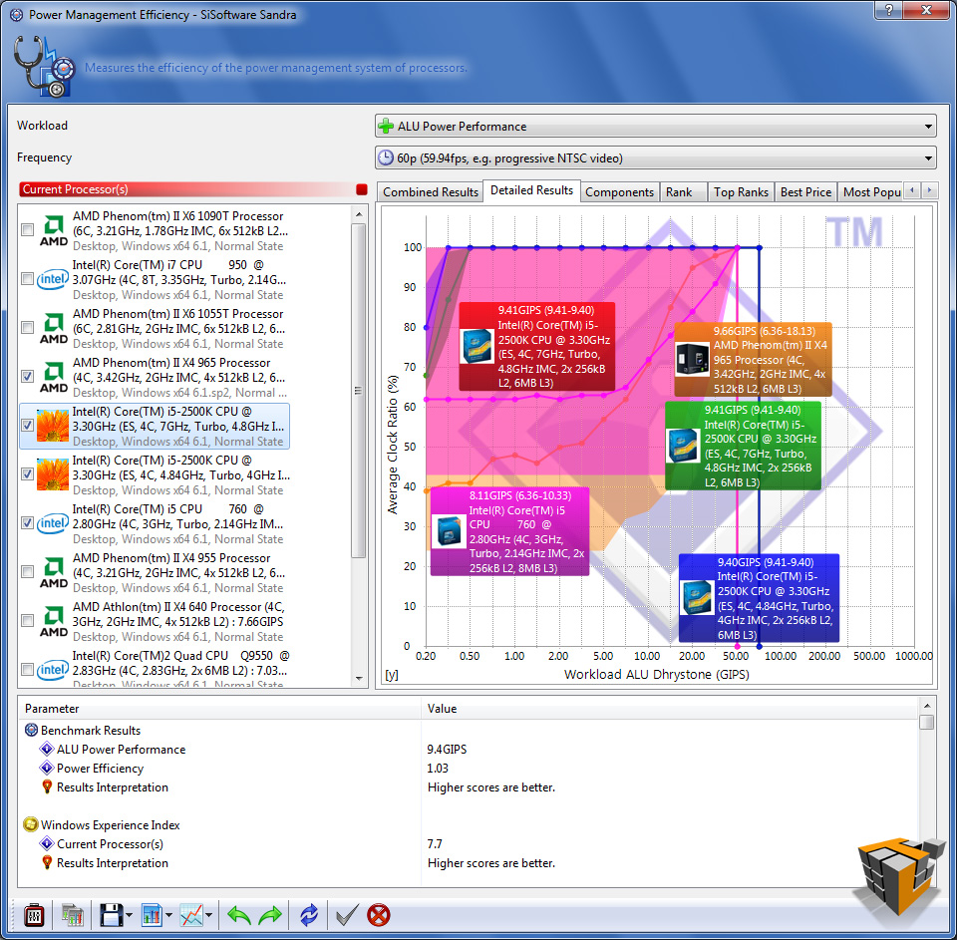Check the AMD Athlon II X4 640 checkbox

[x=28, y=621]
